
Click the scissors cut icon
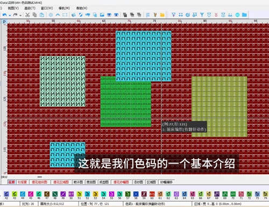tap(27, 15)
